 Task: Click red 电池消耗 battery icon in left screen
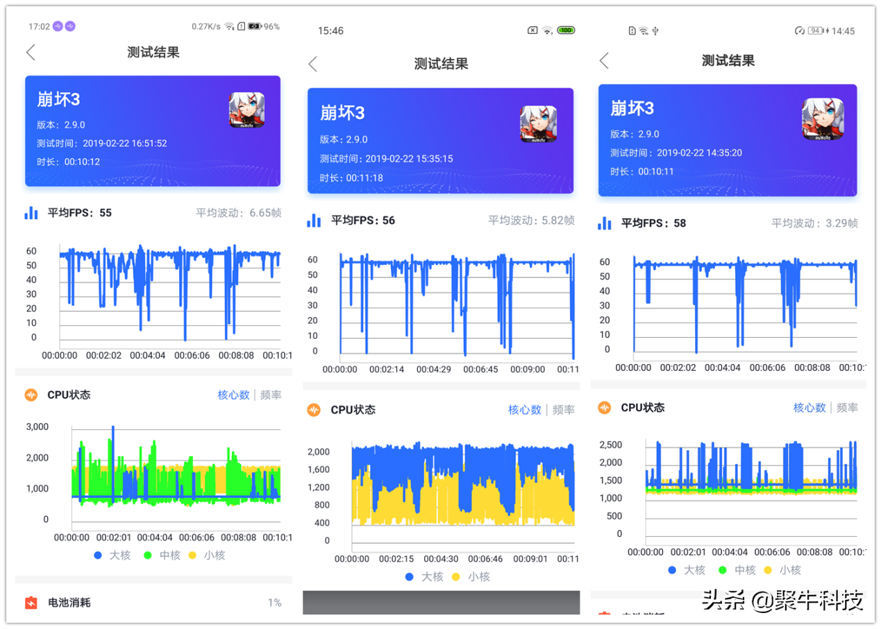click(31, 603)
